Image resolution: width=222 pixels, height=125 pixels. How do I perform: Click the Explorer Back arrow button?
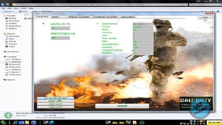click(x=2, y=5)
